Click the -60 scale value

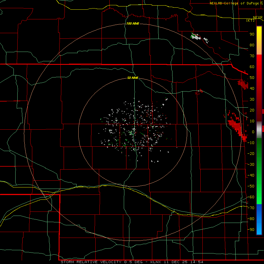point(251,197)
